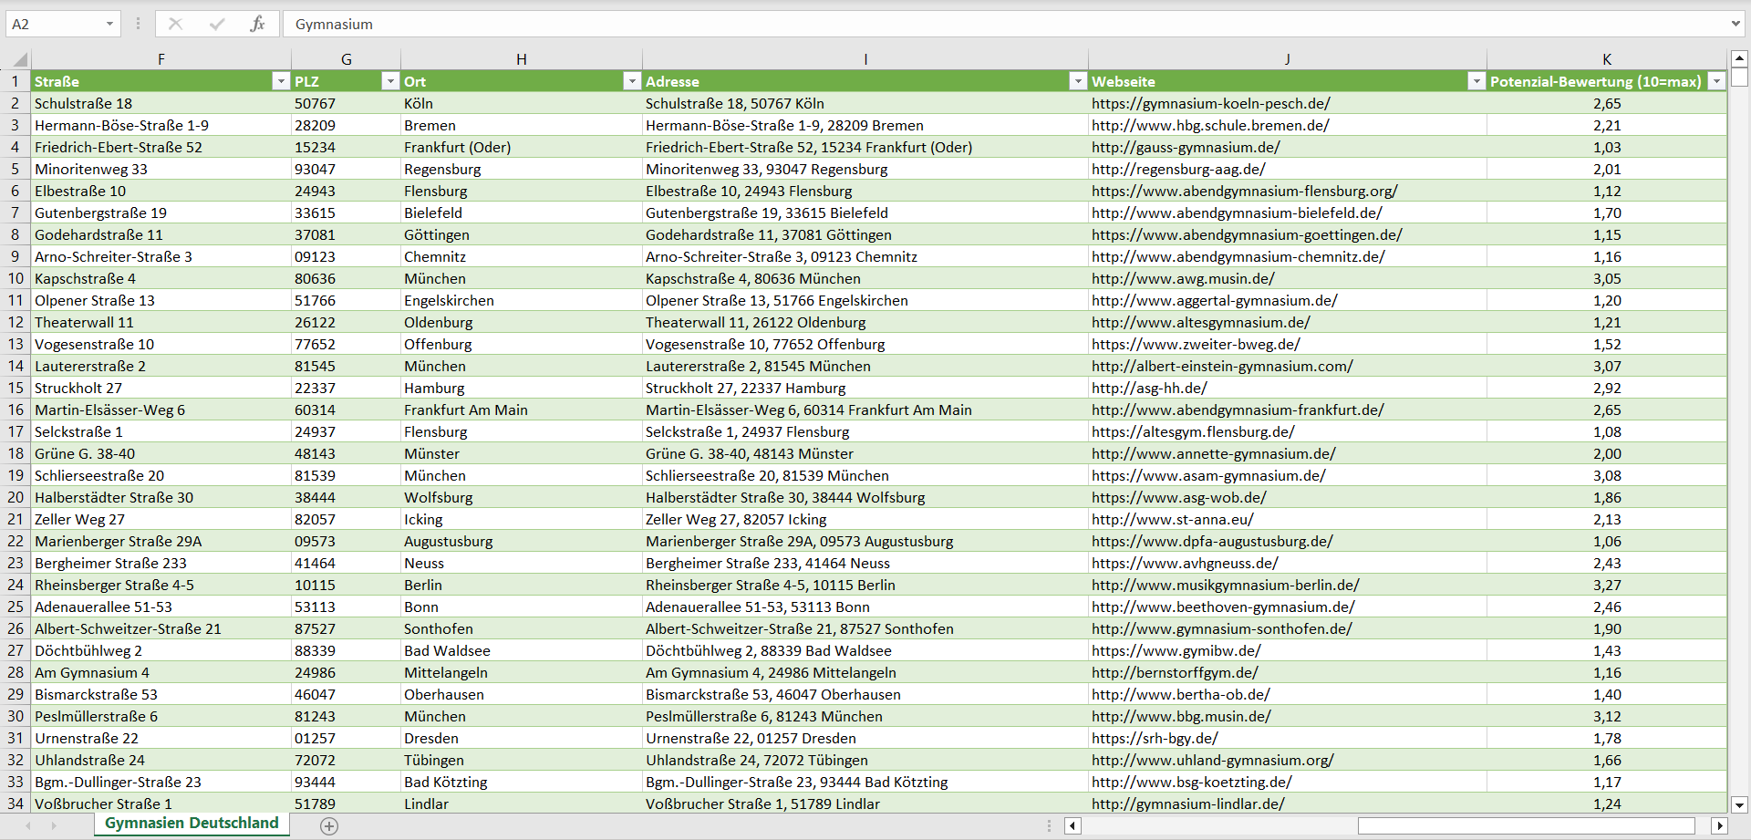
Task: Click the vertical scrollbar up arrow
Action: coord(1739,58)
